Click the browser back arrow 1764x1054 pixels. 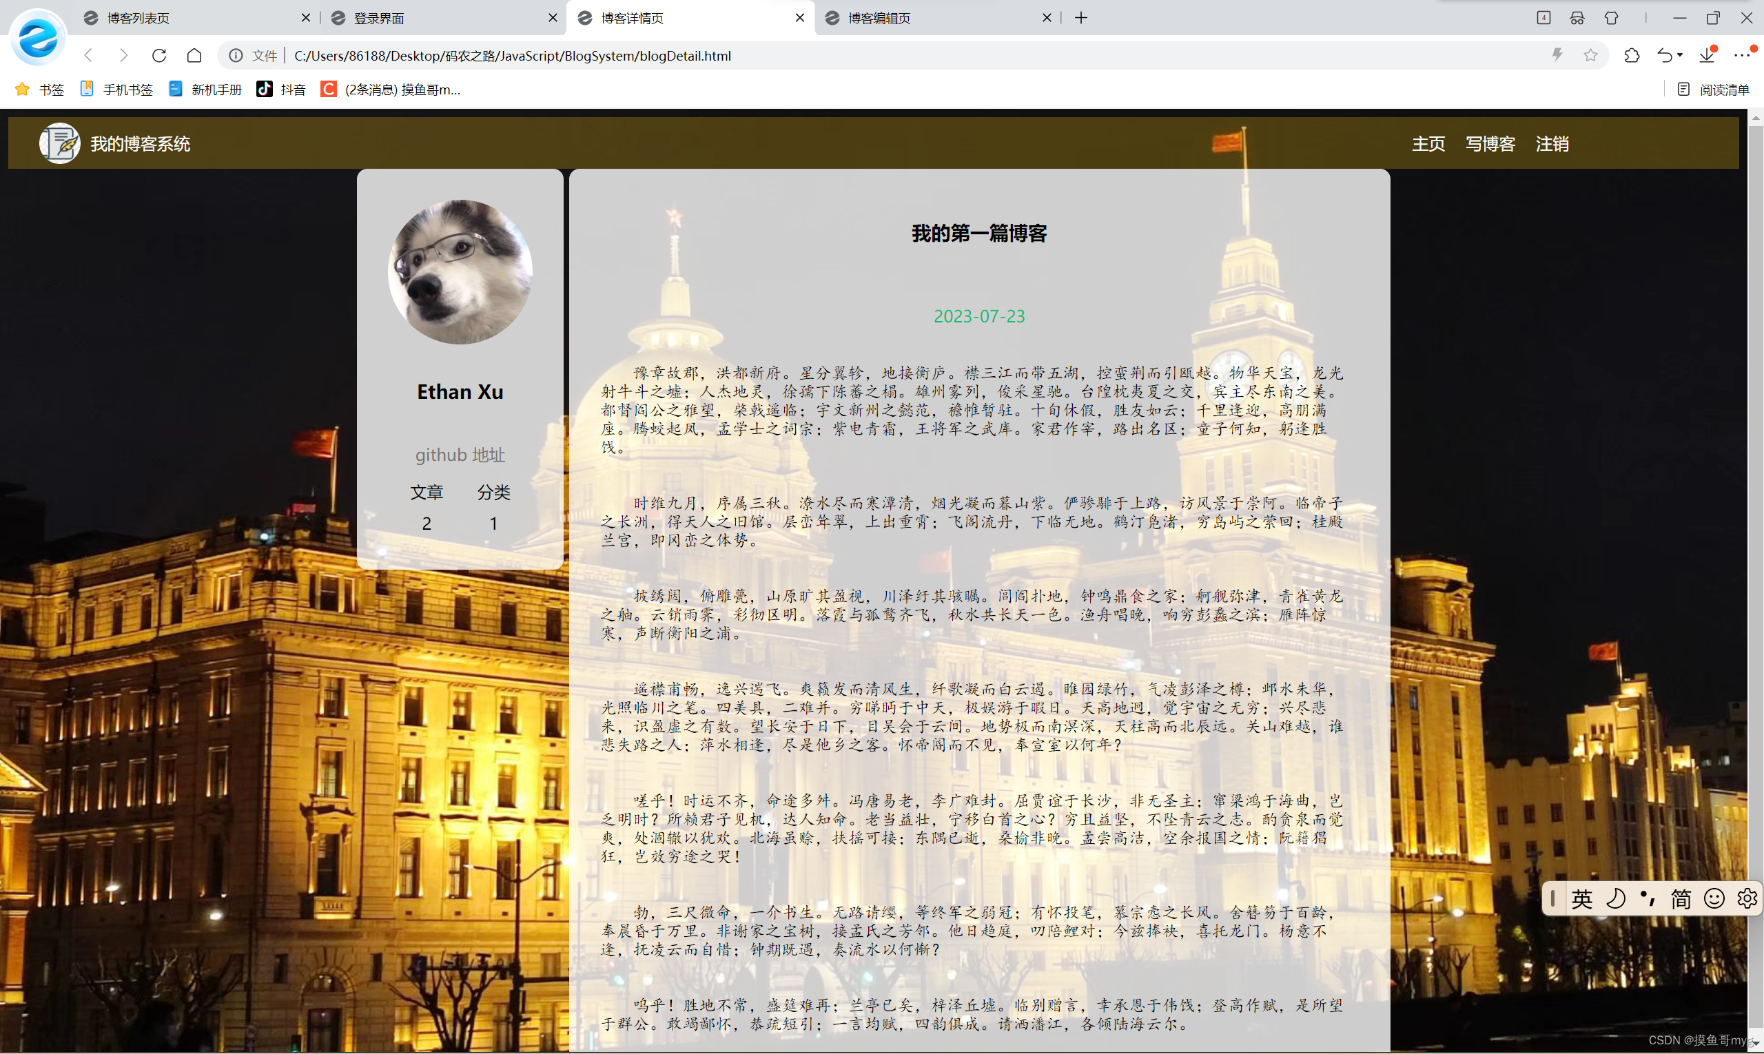pos(88,55)
